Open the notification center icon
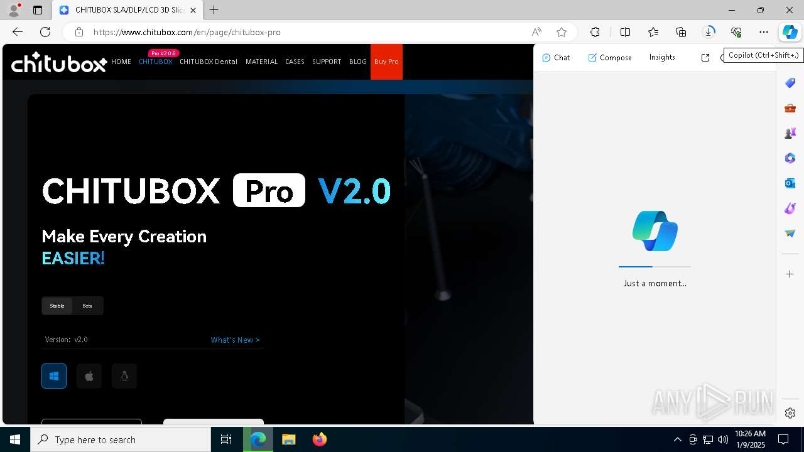The width and height of the screenshot is (804, 452). pyautogui.click(x=783, y=439)
